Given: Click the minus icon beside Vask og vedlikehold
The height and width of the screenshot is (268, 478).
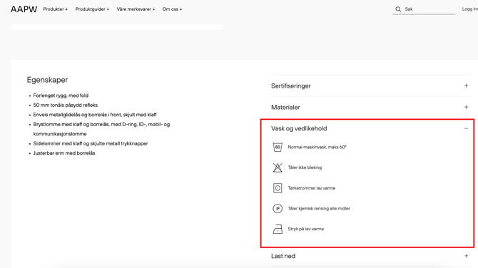Looking at the screenshot, I should tap(466, 128).
